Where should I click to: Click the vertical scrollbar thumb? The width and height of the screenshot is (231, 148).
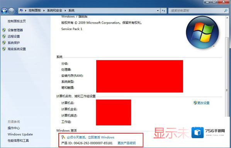[227, 77]
